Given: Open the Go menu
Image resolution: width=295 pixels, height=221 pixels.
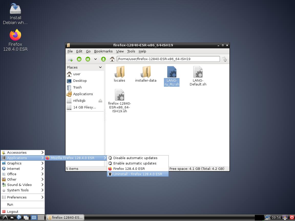Looking at the screenshot, I should coord(88,51).
